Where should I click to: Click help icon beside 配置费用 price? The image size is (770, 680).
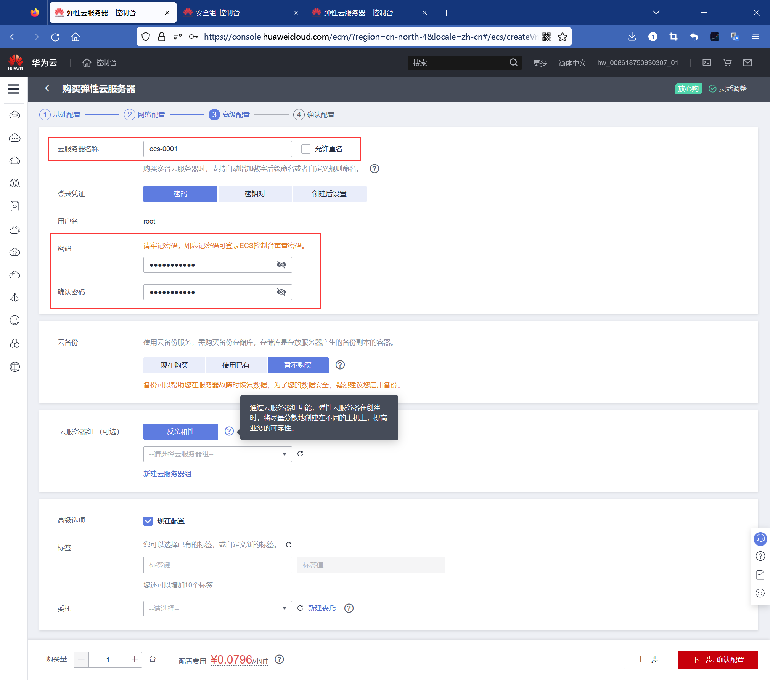coord(280,659)
